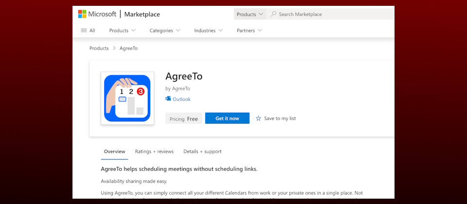
Task: Click the breadcrumb chevron after Products
Action: coord(114,49)
